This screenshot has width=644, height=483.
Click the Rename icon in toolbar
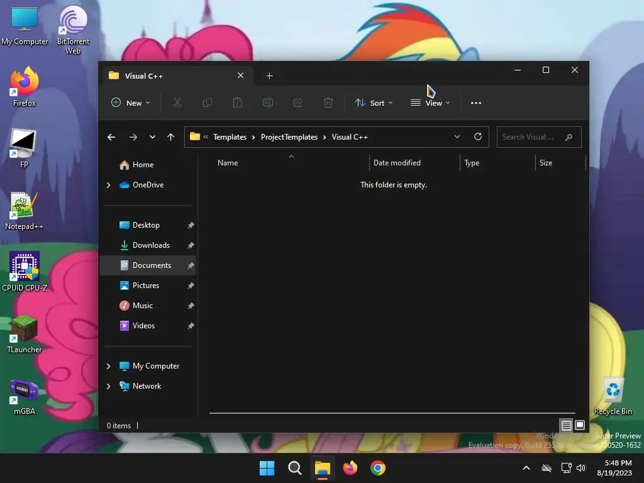(268, 103)
